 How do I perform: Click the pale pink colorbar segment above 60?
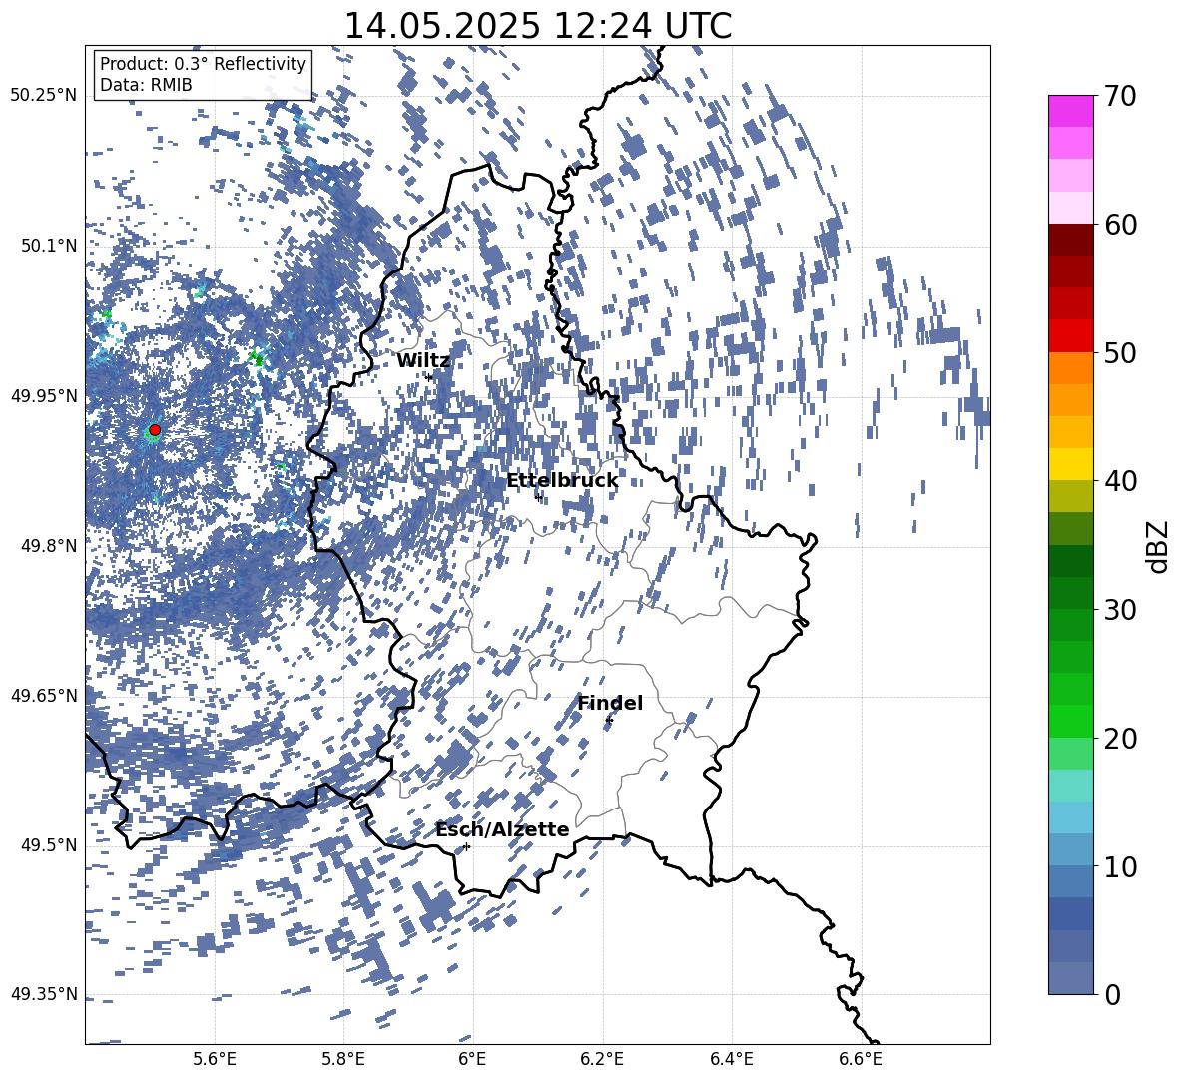point(1070,208)
